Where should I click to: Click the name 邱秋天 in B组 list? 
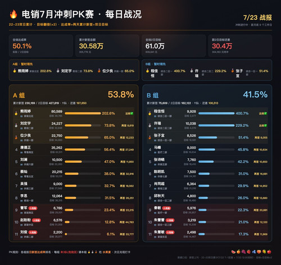point(159,196)
